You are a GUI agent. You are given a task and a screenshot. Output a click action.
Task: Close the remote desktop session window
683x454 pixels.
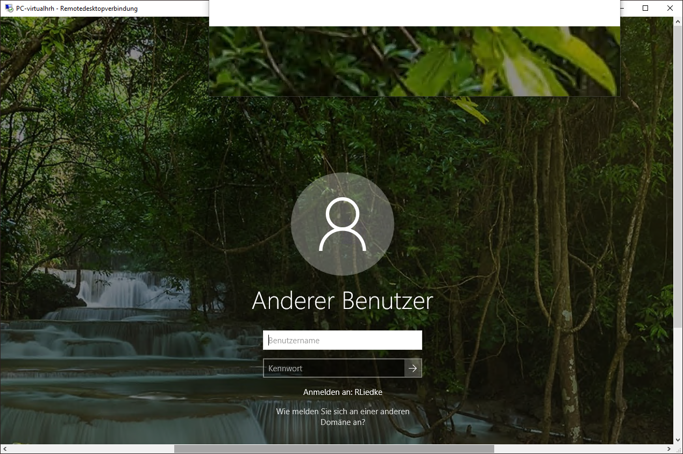pos(670,8)
